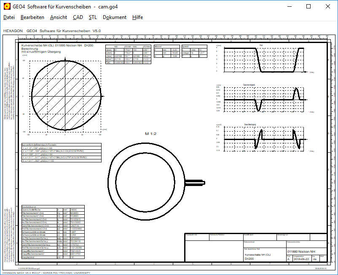Open the Bearbeiten menu
Screen dimensions: 338x275
tap(32, 17)
